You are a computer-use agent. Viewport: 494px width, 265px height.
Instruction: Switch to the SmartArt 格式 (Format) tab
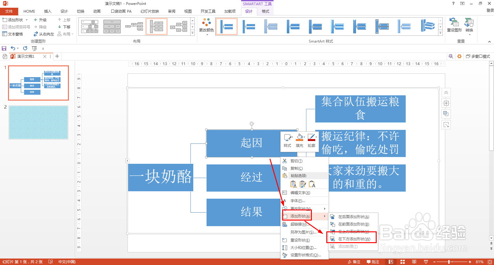click(266, 11)
